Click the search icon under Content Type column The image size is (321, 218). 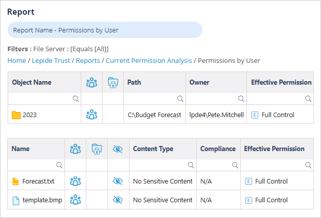191,165
